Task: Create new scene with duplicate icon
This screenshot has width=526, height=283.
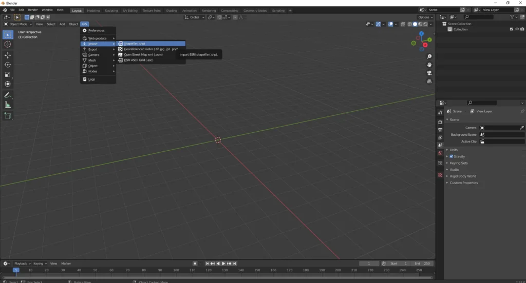Action: click(x=463, y=10)
